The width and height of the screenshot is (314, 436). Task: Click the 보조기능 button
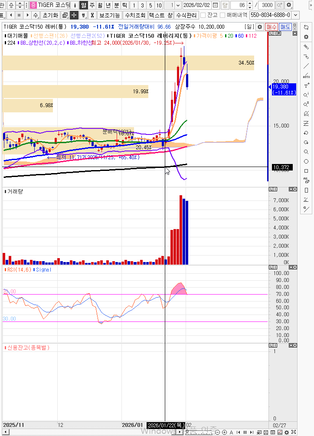pyautogui.click(x=109, y=15)
